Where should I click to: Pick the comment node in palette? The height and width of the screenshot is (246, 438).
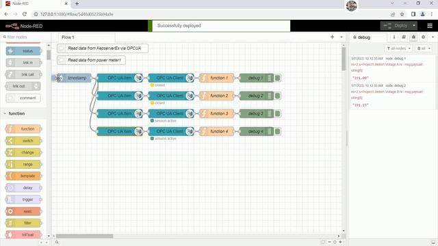pos(23,98)
